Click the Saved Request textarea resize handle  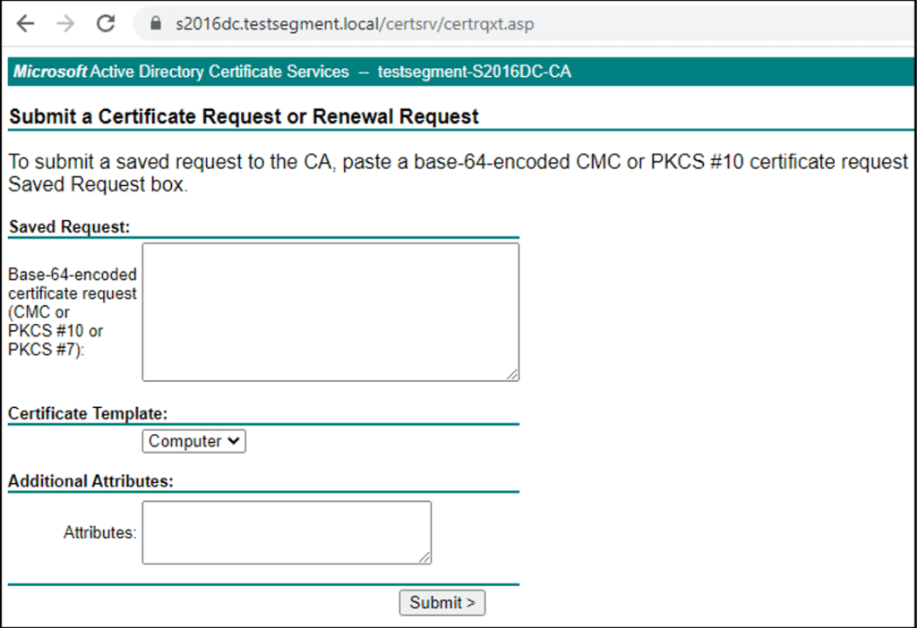(514, 375)
